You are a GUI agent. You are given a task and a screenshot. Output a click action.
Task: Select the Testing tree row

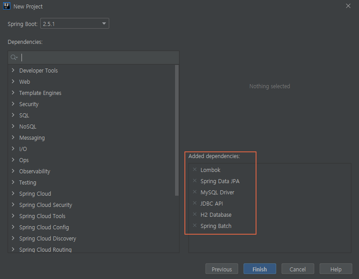91,183
